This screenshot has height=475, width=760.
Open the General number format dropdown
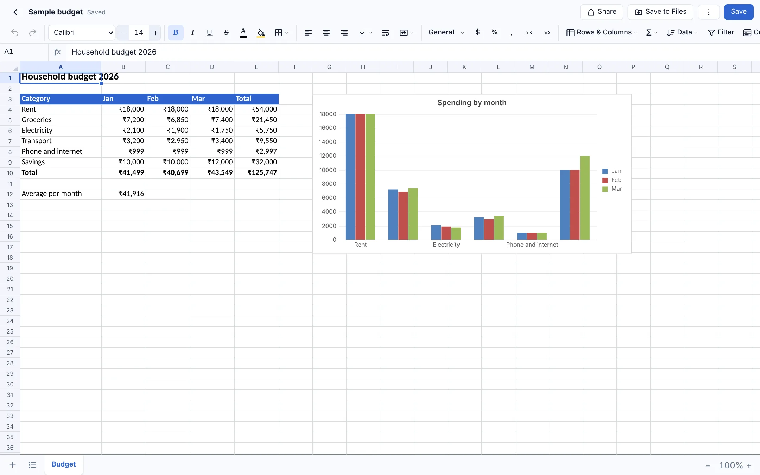click(x=446, y=32)
